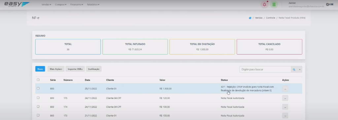Click the user name Junior
Viewport: 338px width, 120px height.
click(x=292, y=3)
